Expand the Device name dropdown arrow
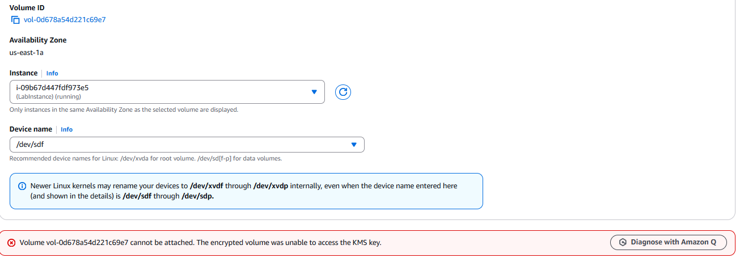 coord(354,145)
